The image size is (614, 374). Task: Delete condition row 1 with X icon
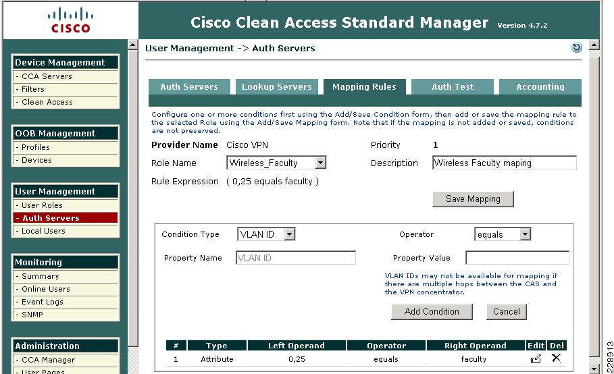click(556, 358)
